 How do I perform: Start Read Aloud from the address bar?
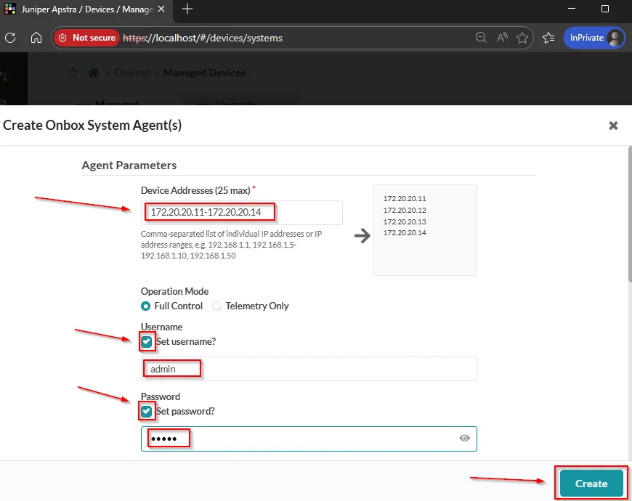click(x=501, y=38)
